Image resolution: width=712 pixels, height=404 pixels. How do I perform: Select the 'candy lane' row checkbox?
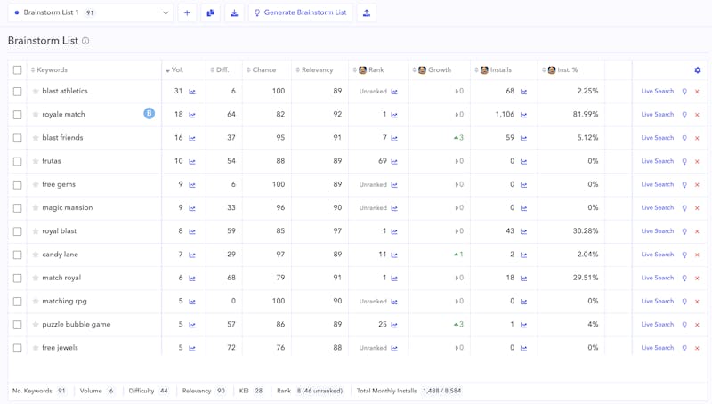click(17, 255)
